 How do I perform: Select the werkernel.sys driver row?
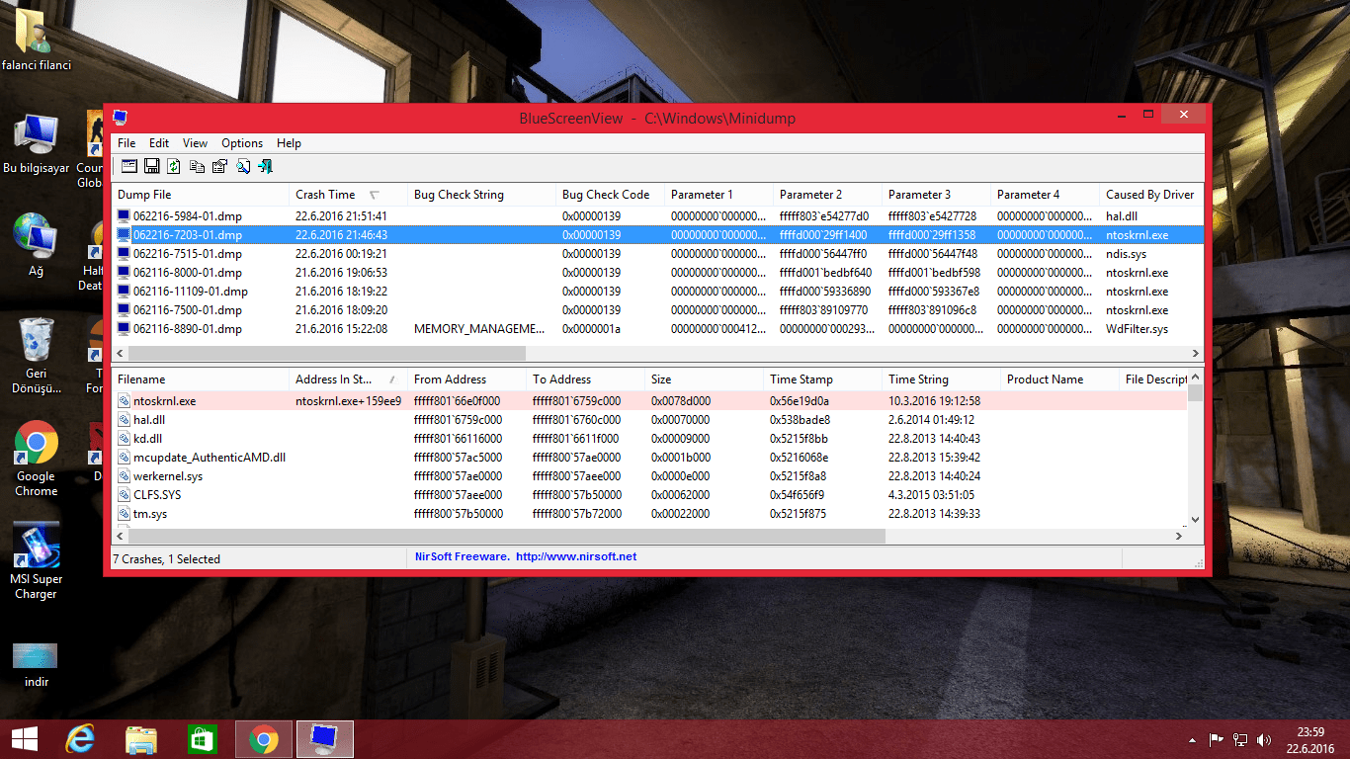(650, 476)
